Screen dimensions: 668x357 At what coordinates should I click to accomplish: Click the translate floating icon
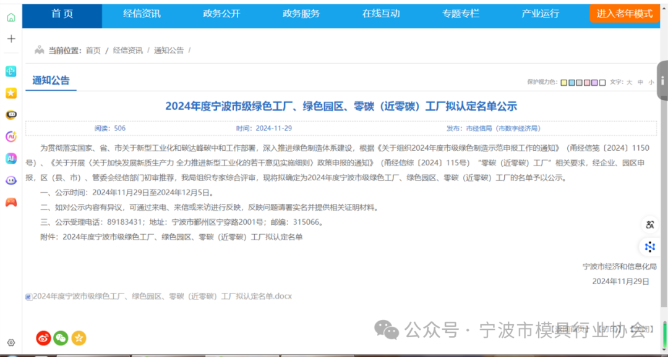click(x=649, y=225)
